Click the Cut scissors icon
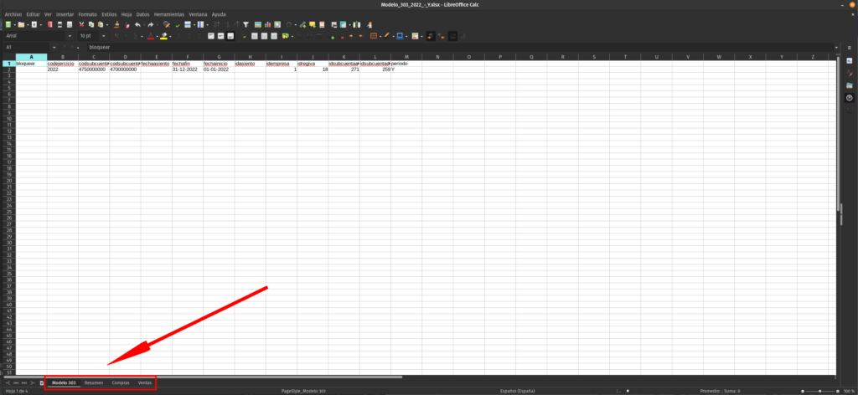858x395 pixels. (81, 25)
